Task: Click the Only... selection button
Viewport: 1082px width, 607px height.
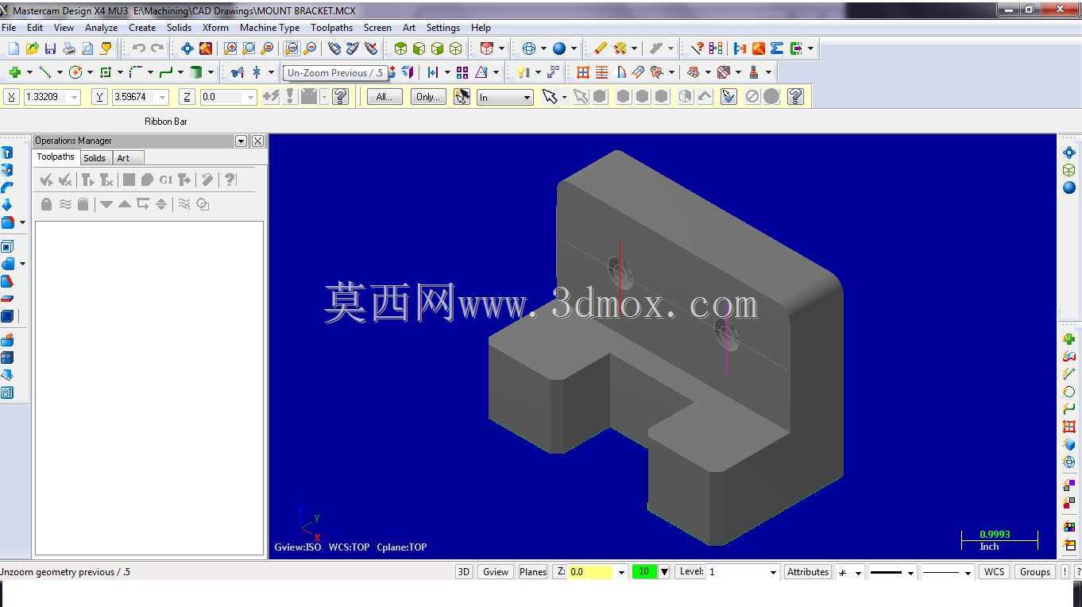Action: point(428,97)
